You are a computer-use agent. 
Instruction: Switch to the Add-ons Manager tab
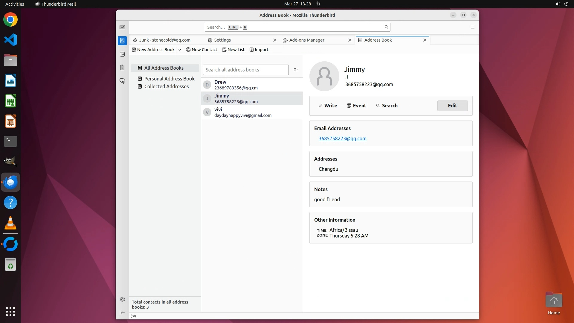click(x=306, y=40)
